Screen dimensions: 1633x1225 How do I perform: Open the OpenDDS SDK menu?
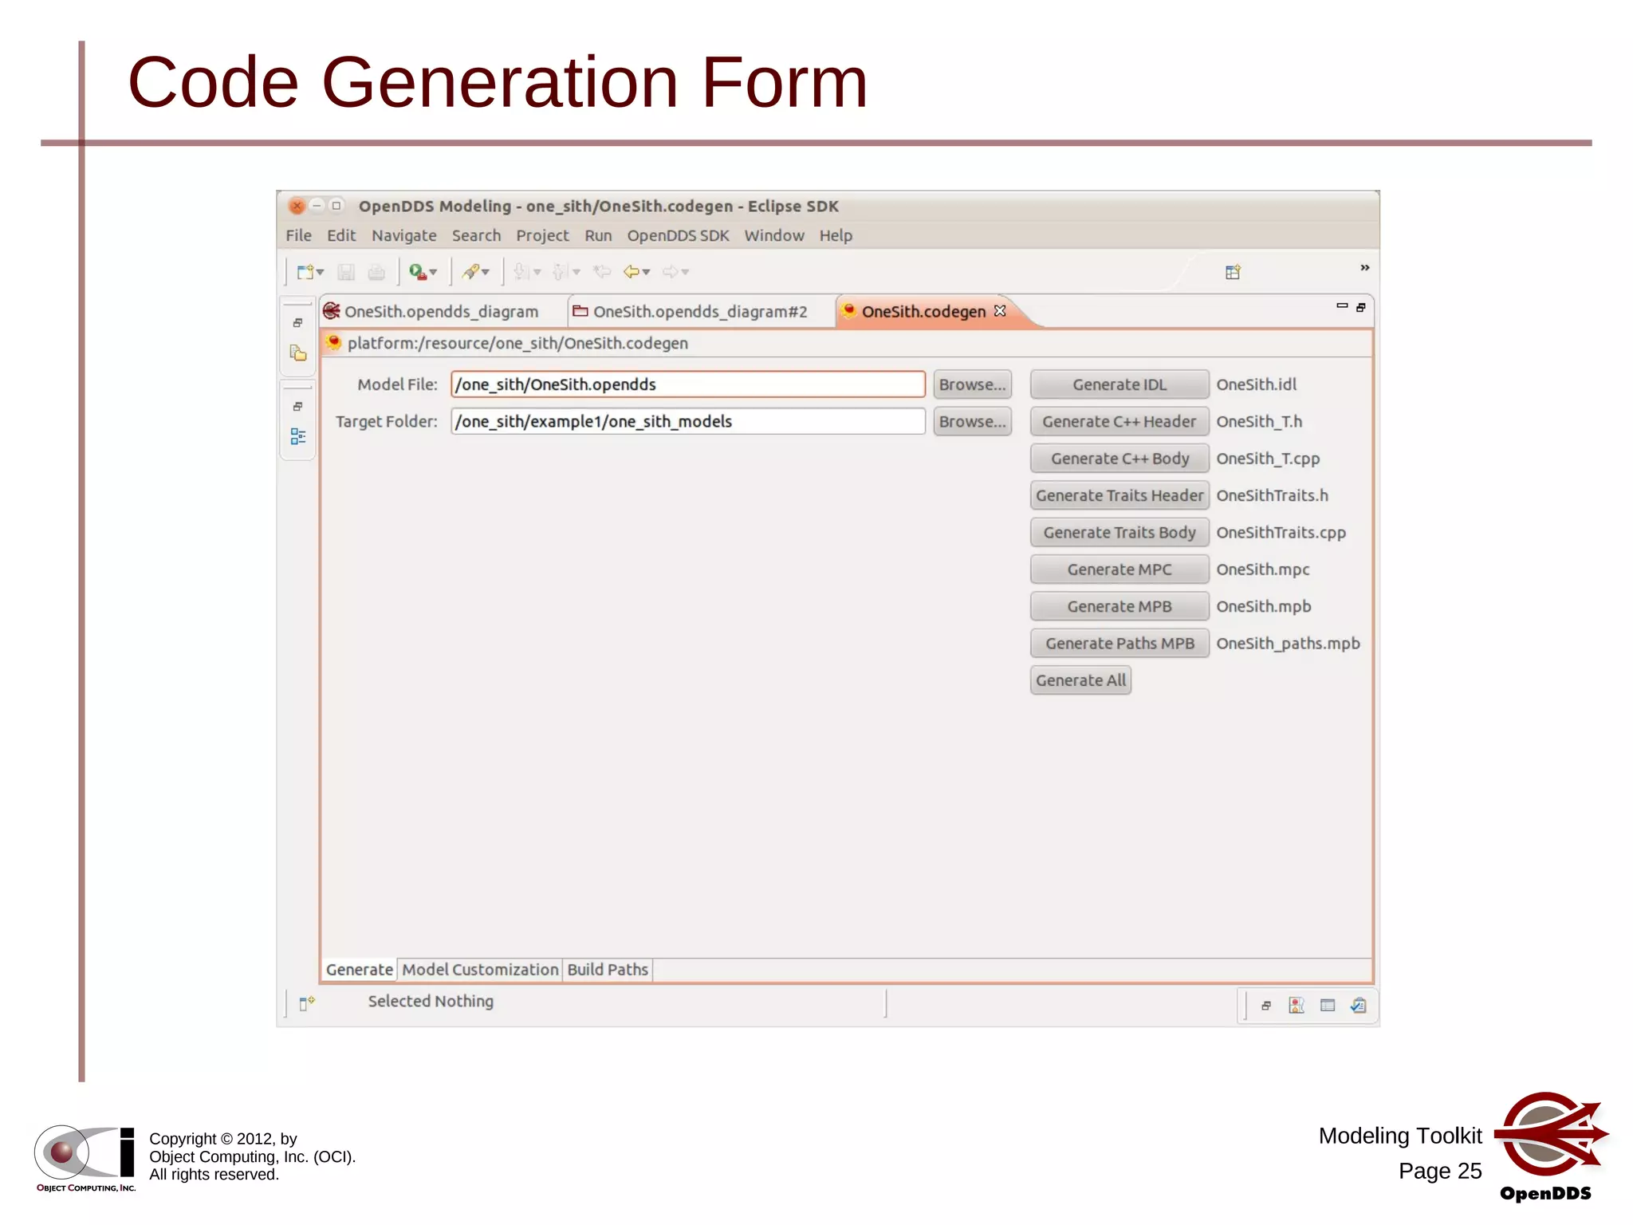[x=678, y=235]
